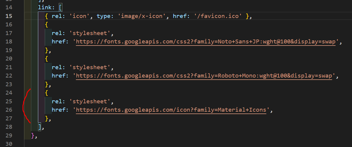Click line number 18 in gutter
Screen dimensions: 352x147
click(x=8, y=42)
